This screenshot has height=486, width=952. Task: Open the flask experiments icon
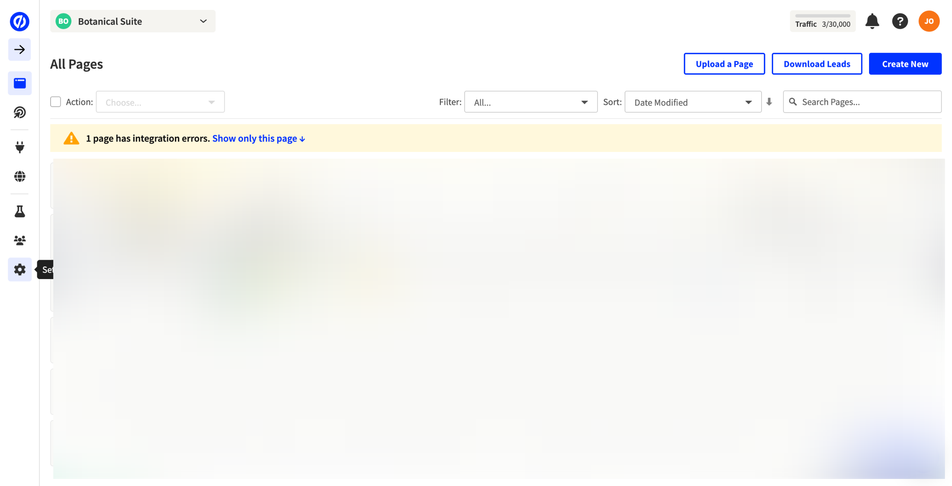(x=19, y=211)
